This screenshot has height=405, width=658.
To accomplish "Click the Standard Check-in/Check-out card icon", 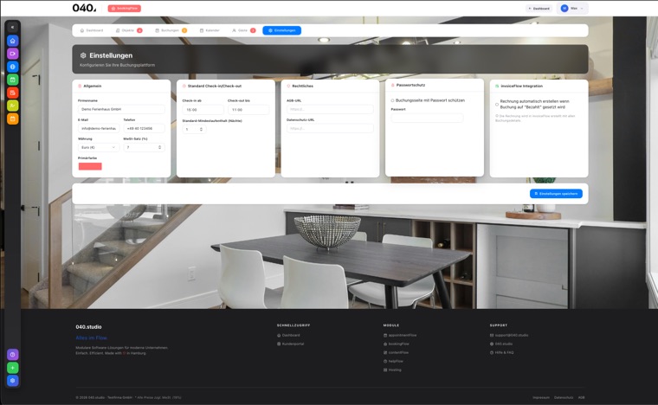I will point(184,86).
